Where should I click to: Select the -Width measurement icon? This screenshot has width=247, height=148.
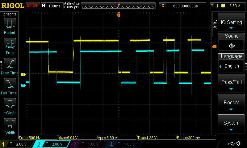coord(10,124)
